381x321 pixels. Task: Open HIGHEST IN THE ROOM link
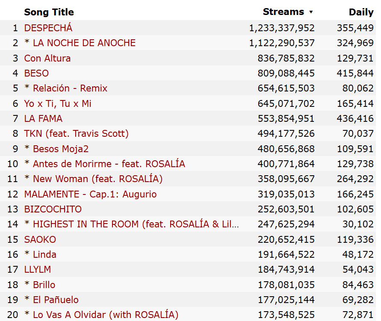(x=136, y=224)
